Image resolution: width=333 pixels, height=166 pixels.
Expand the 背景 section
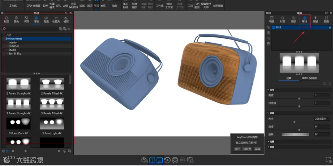tap(271, 141)
